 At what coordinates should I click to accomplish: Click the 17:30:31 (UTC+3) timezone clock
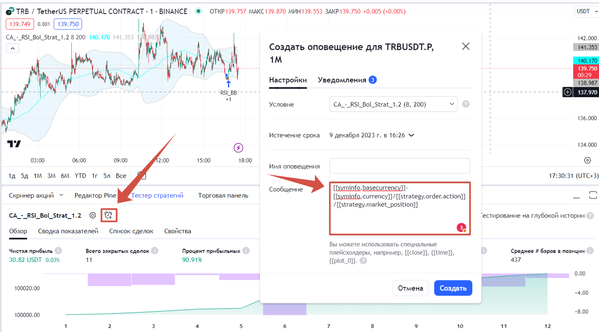(574, 175)
